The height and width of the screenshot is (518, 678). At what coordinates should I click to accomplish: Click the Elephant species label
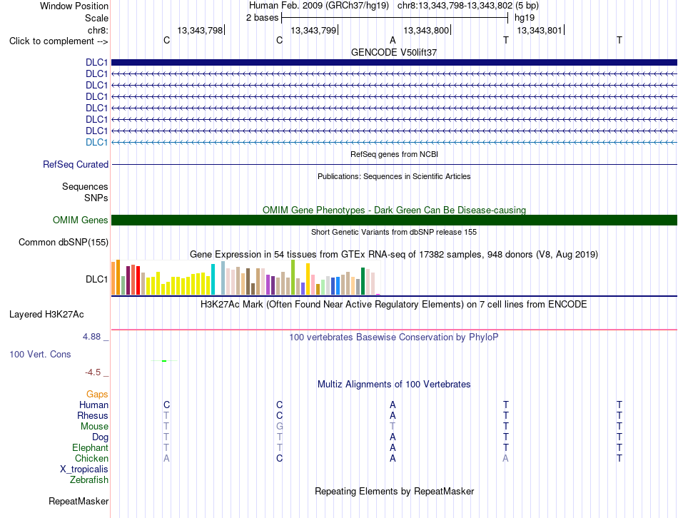[90, 448]
